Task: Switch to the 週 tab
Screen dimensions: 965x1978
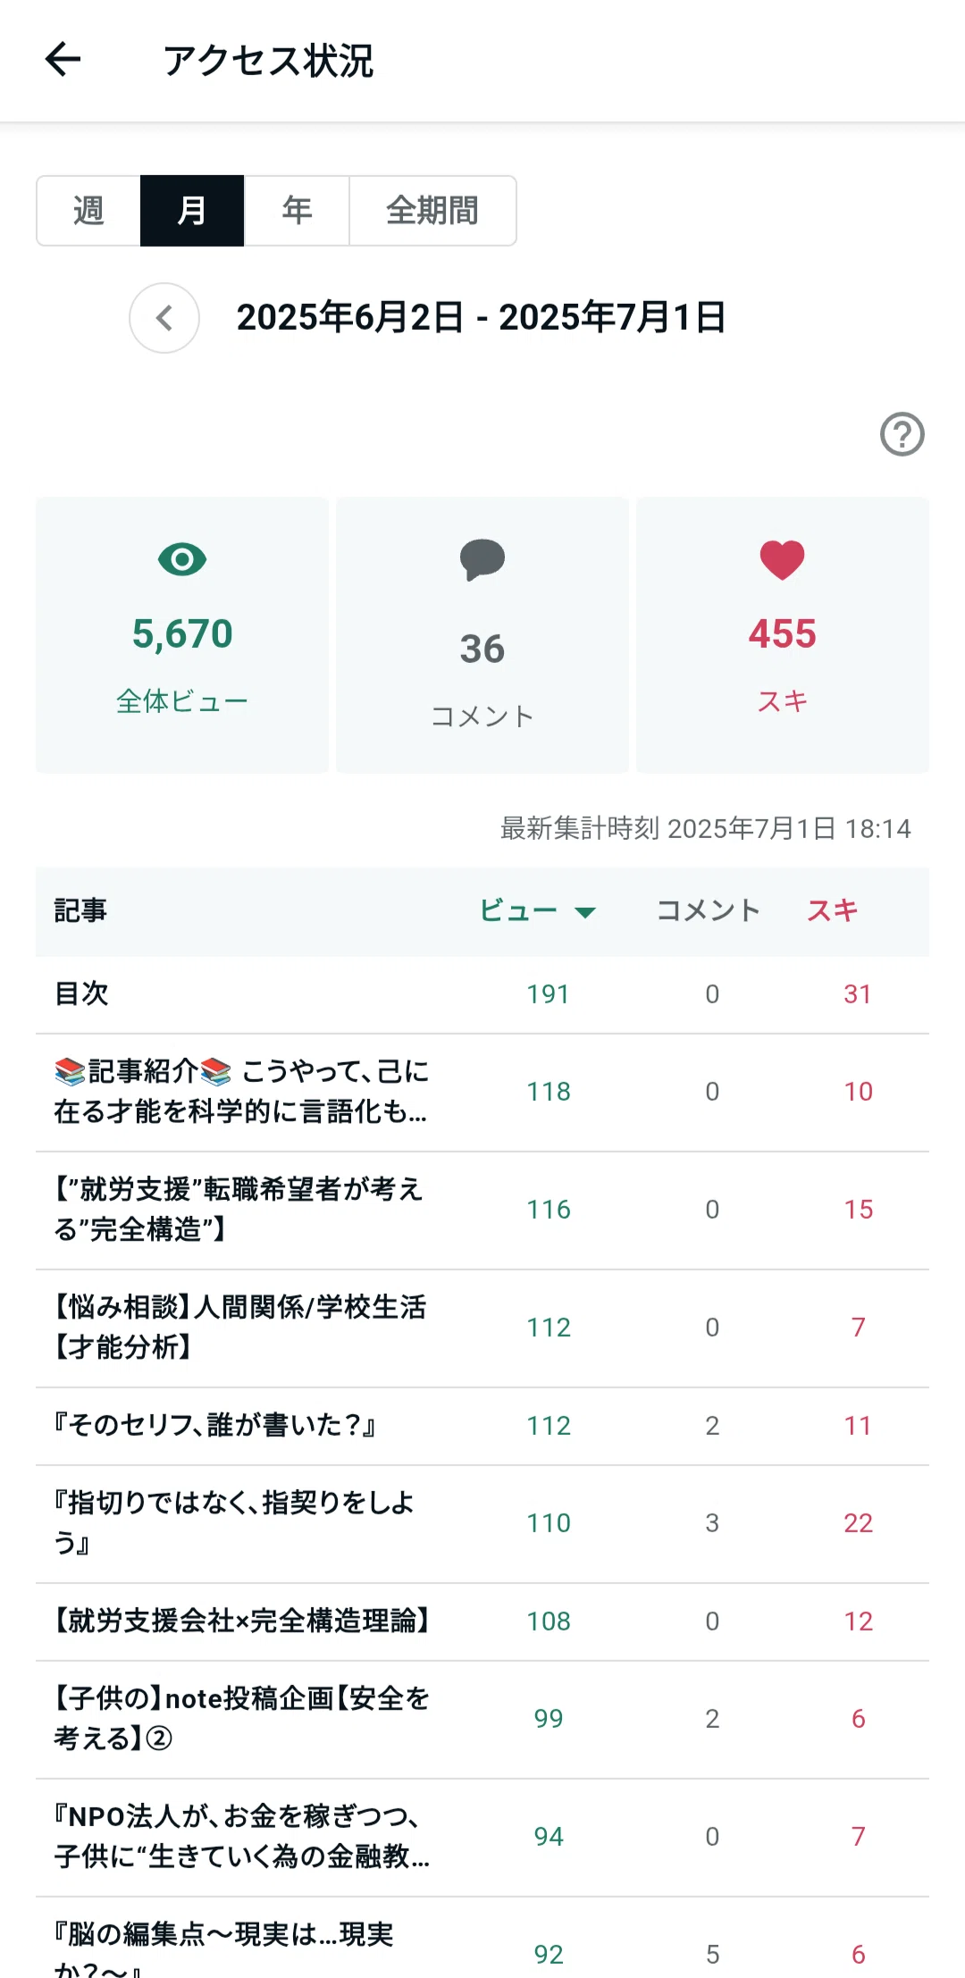Action: (x=88, y=211)
